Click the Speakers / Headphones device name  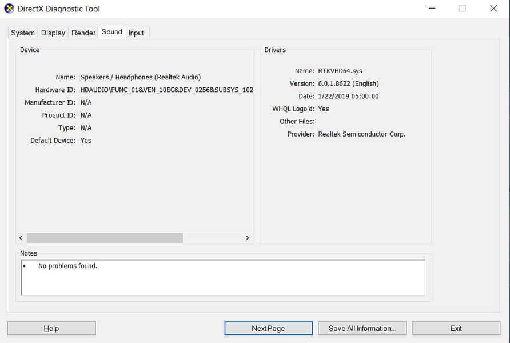(141, 77)
